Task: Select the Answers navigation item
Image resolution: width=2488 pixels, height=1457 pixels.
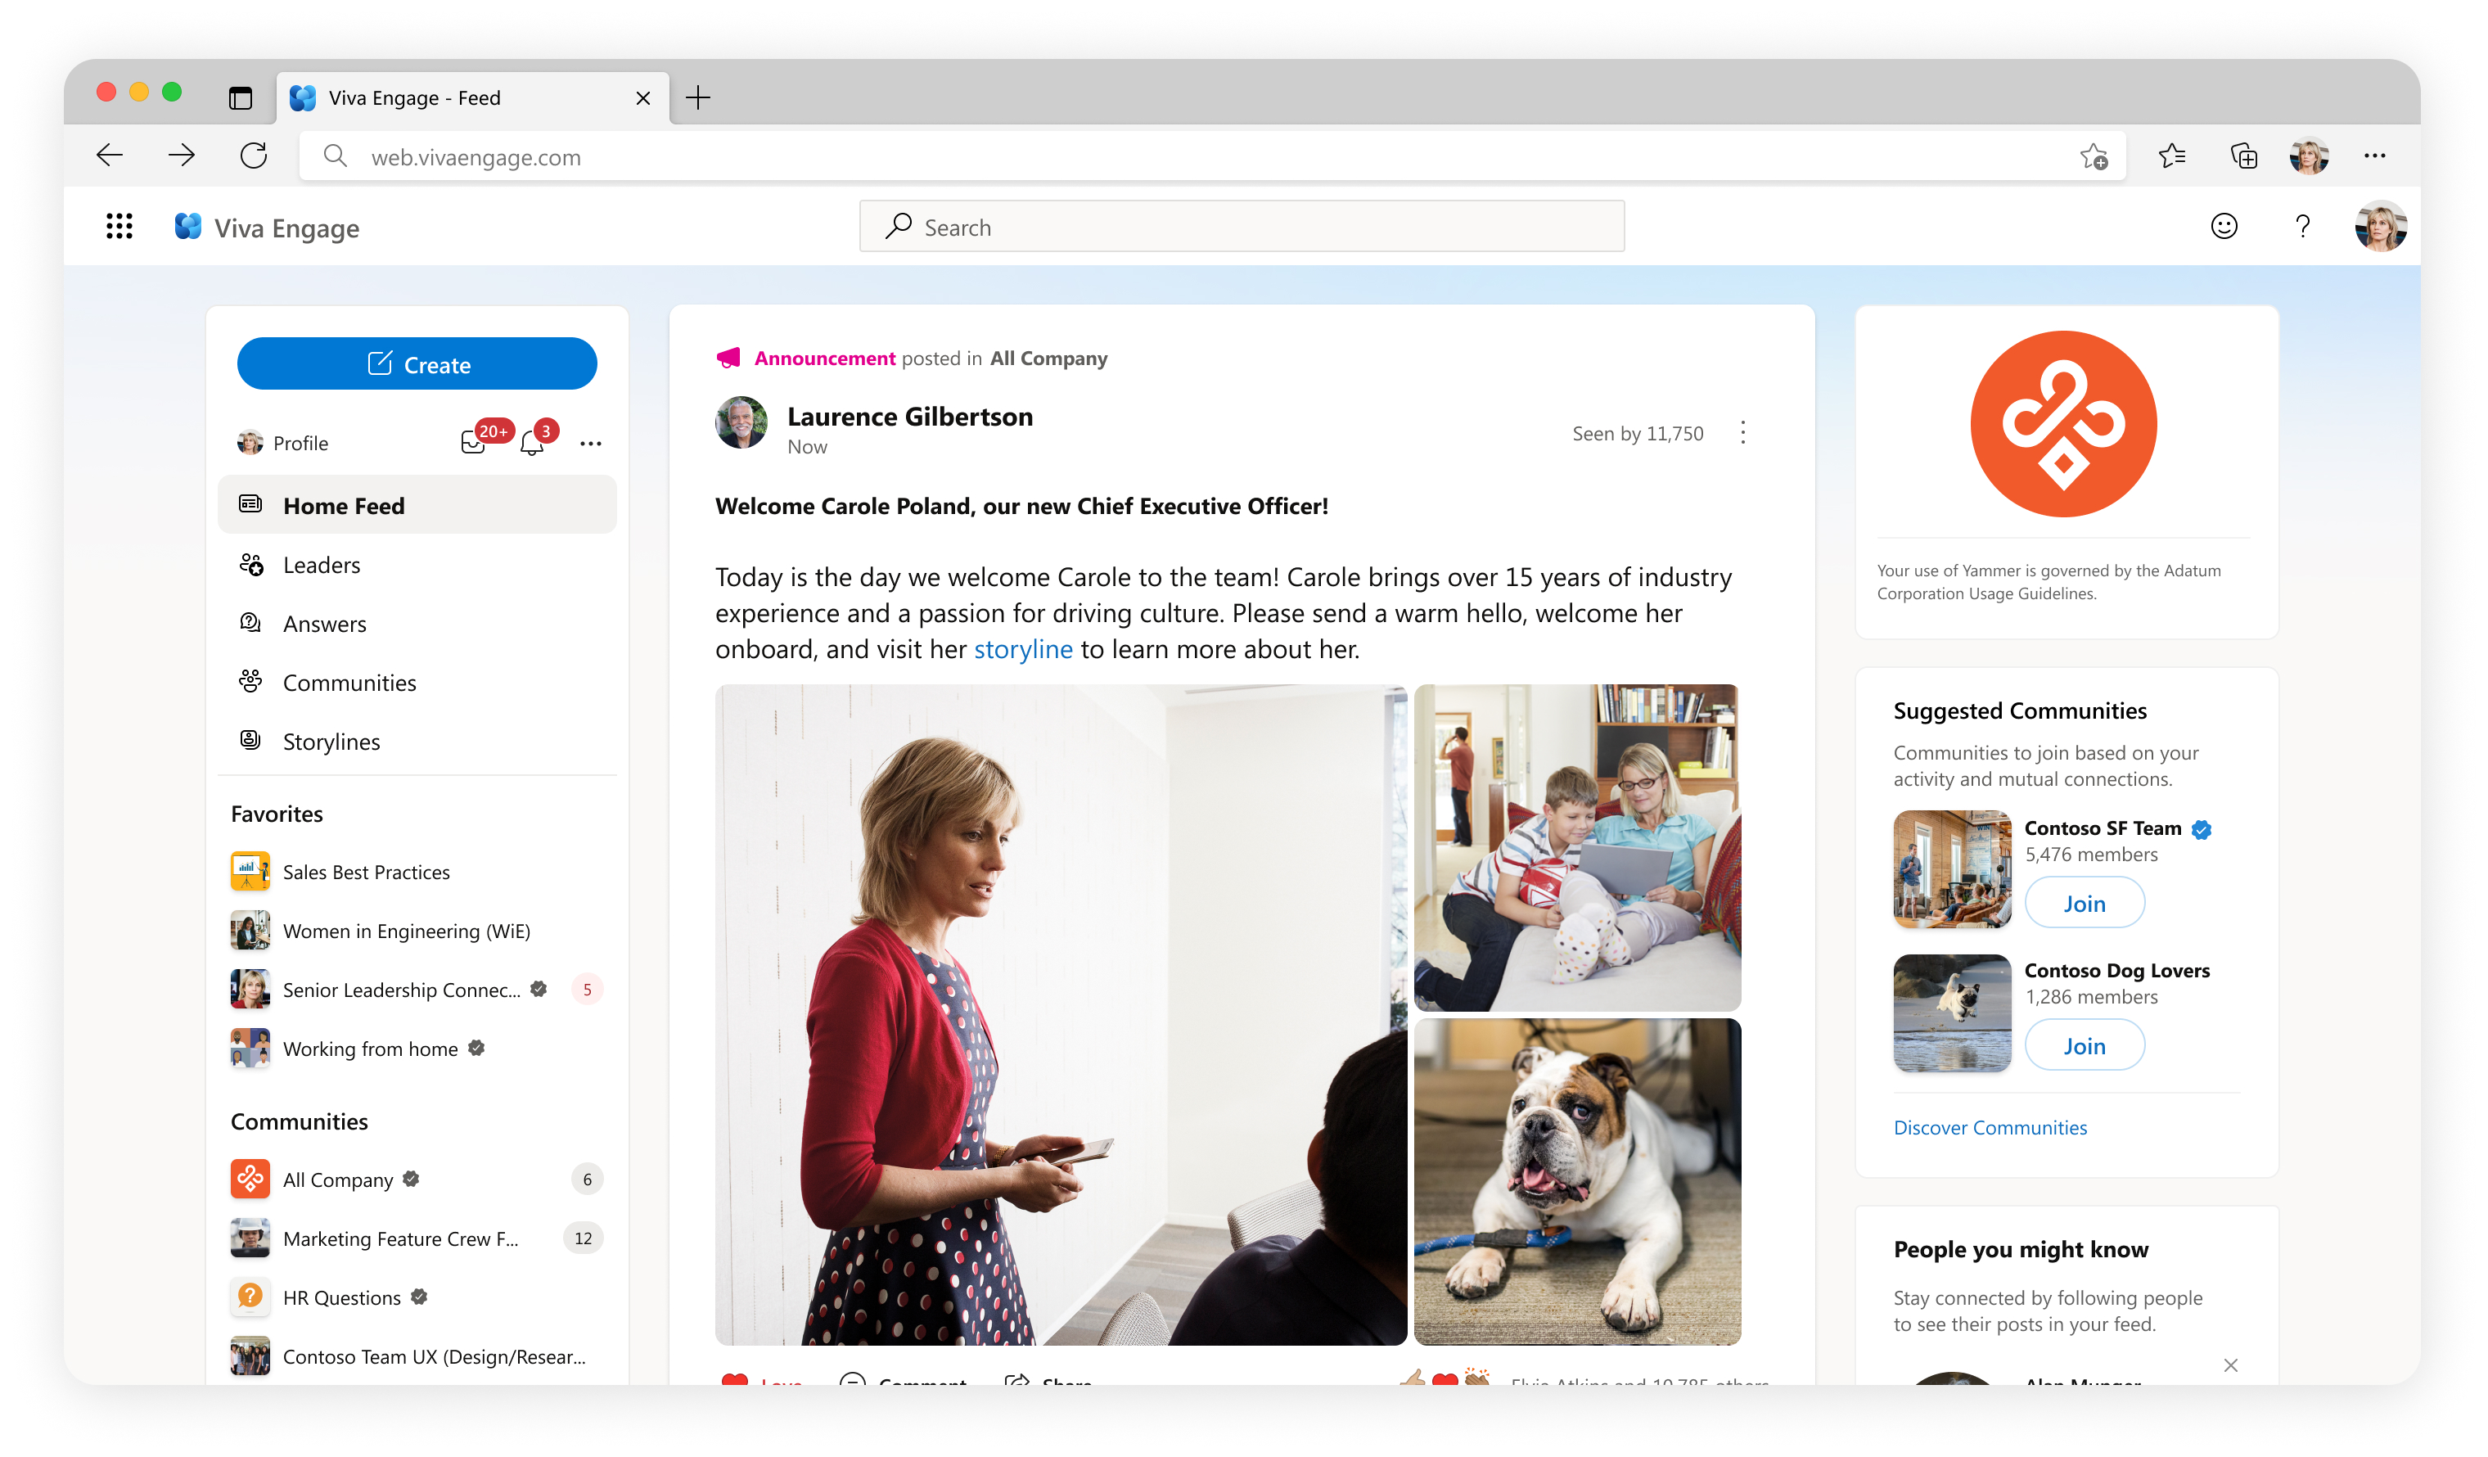Action: tap(324, 624)
